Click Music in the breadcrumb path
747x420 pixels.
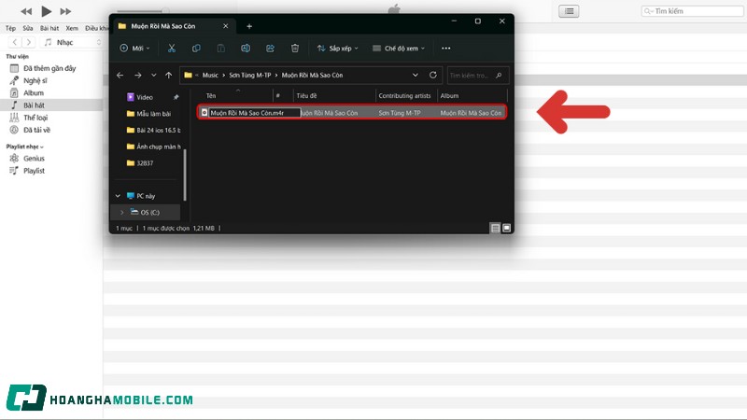(210, 76)
